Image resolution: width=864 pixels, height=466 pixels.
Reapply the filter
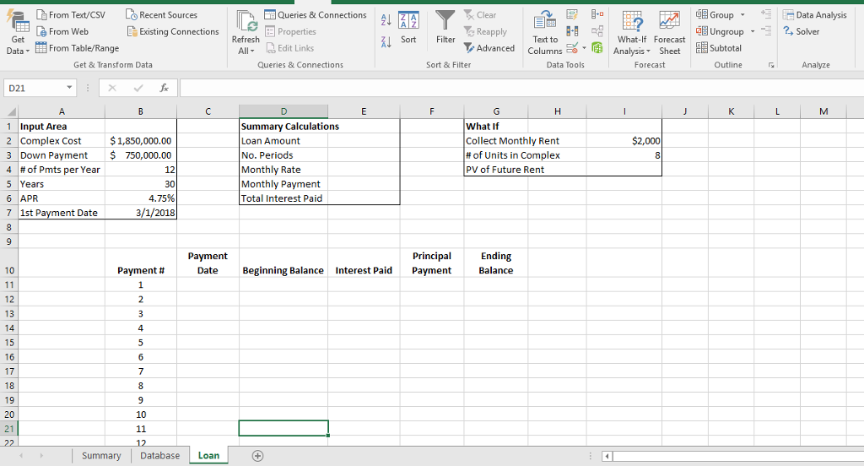pos(485,31)
